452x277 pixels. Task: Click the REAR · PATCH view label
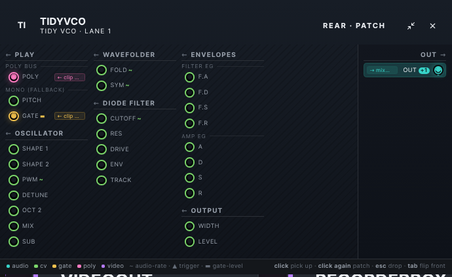coord(354,26)
